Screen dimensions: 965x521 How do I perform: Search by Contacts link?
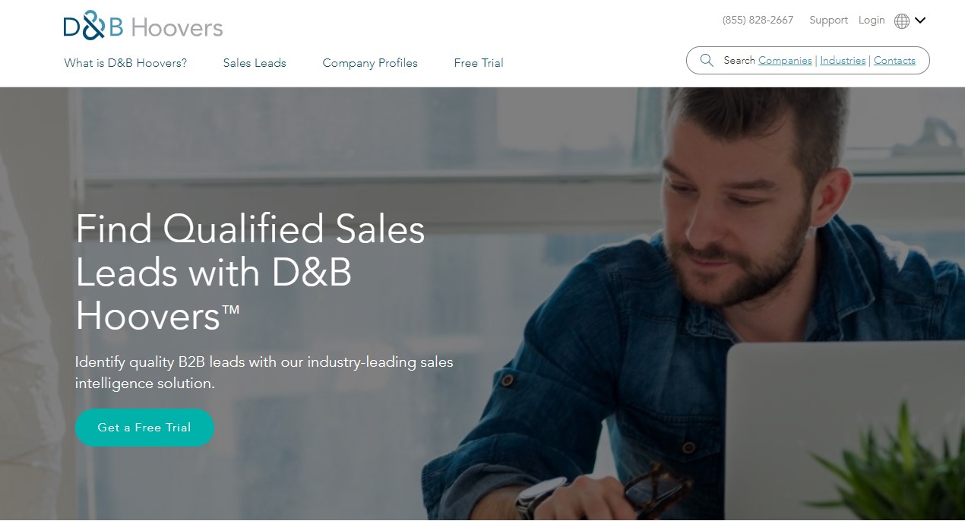point(894,61)
